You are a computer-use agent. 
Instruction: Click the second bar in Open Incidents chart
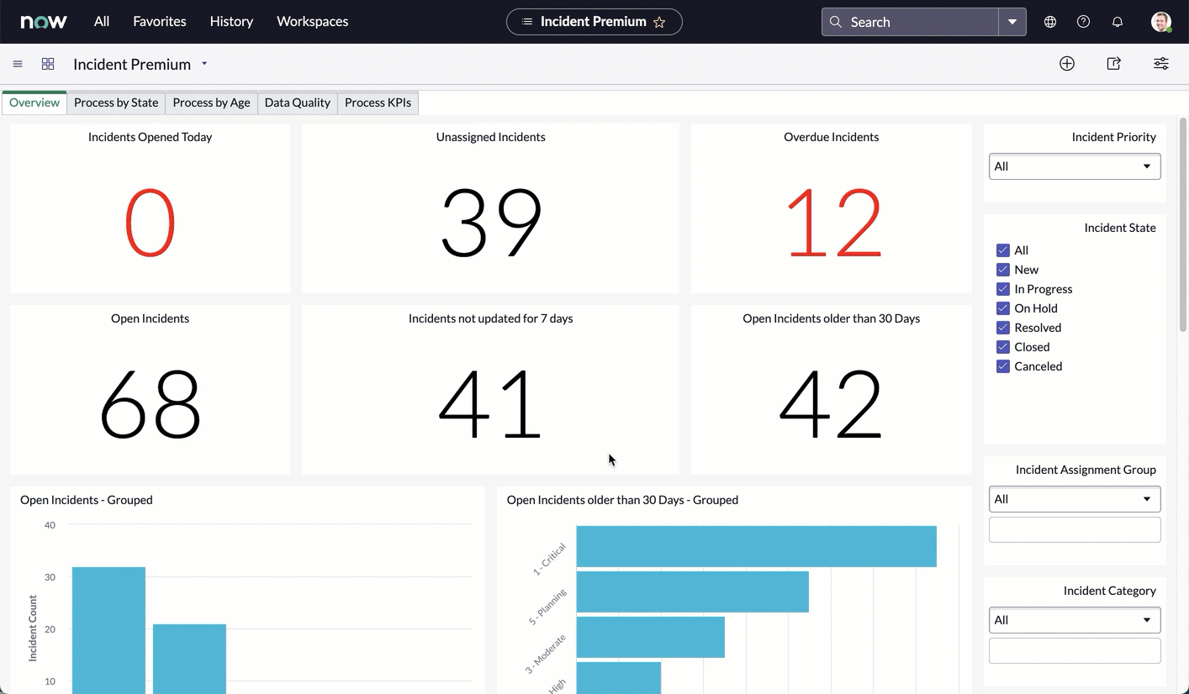(189, 659)
